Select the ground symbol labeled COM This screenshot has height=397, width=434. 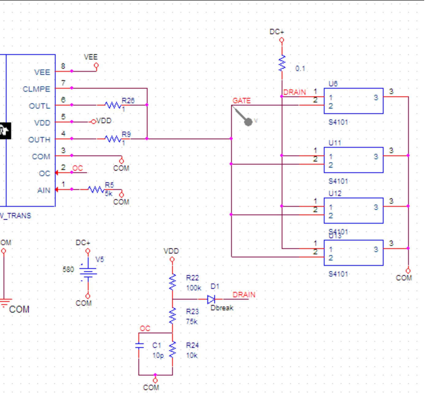[x=5, y=303]
